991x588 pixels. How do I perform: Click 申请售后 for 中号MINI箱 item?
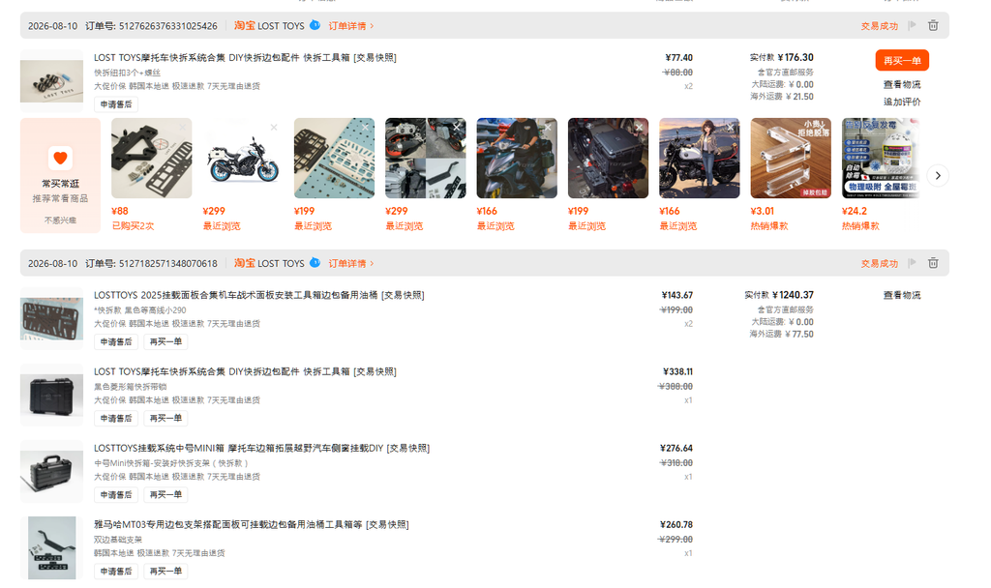116,494
